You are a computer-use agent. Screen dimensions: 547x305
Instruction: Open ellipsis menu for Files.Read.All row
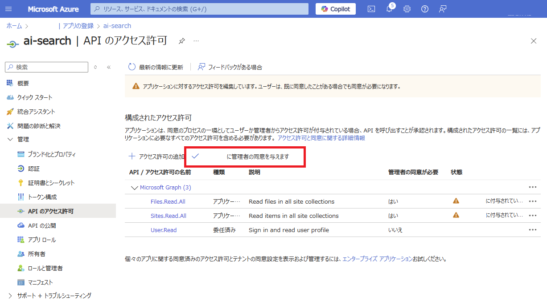tap(532, 201)
